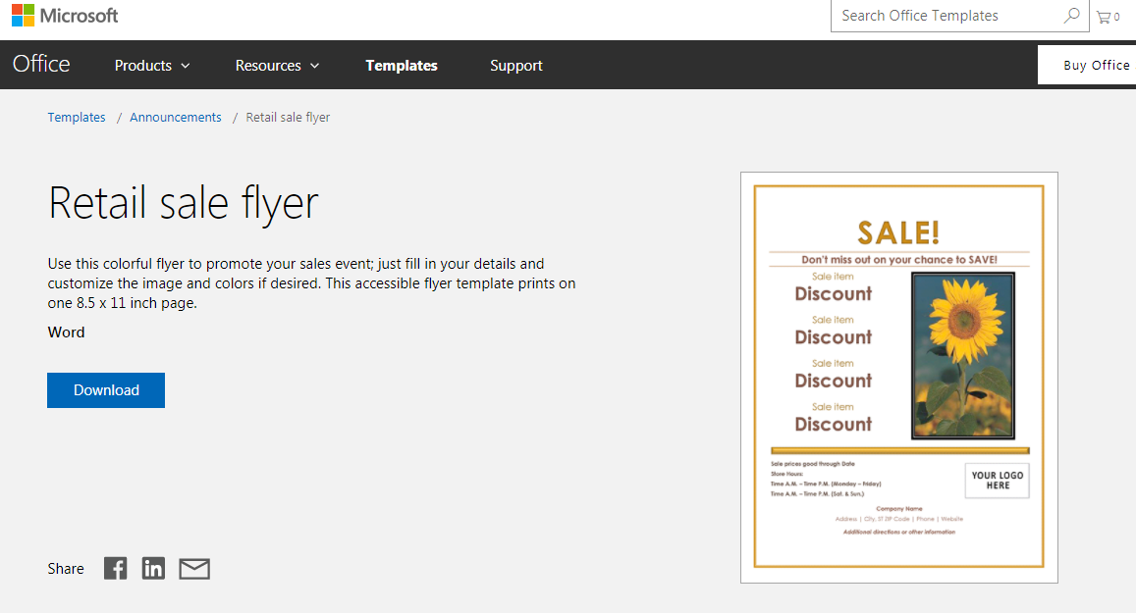Follow the Templates breadcrumb link
Image resolution: width=1136 pixels, height=613 pixels.
(76, 118)
